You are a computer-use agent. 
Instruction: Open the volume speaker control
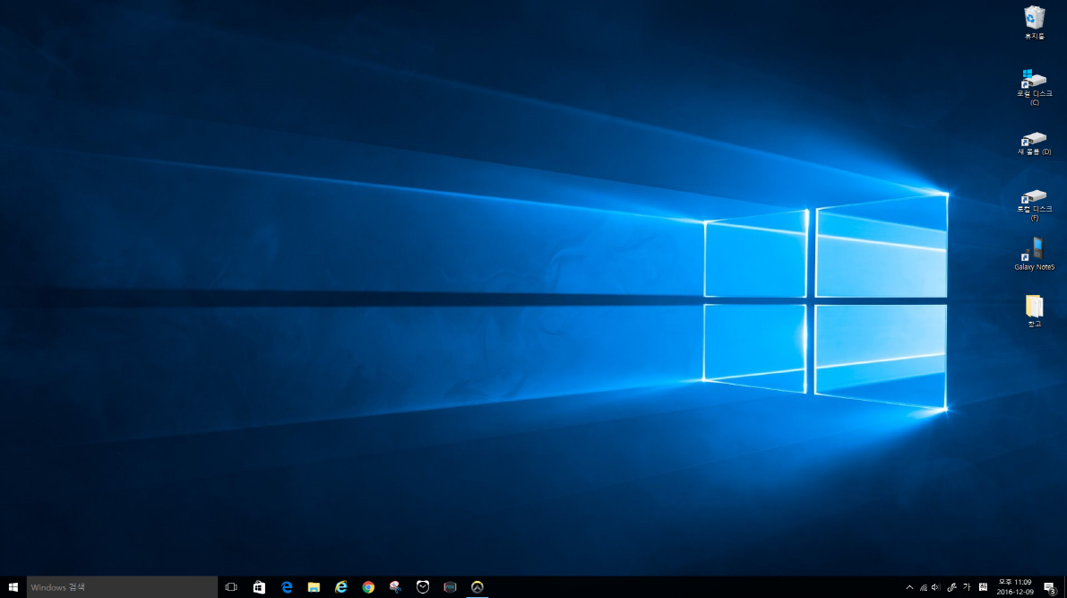click(936, 587)
